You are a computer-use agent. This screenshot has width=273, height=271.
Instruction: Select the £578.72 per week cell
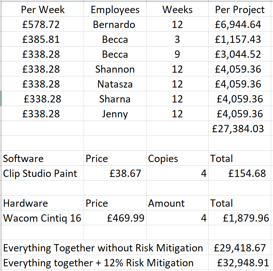[x=41, y=25]
